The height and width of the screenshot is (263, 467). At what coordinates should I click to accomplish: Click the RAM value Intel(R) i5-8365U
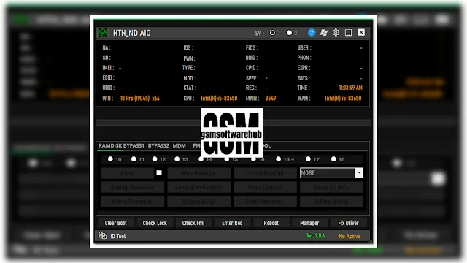pos(343,98)
